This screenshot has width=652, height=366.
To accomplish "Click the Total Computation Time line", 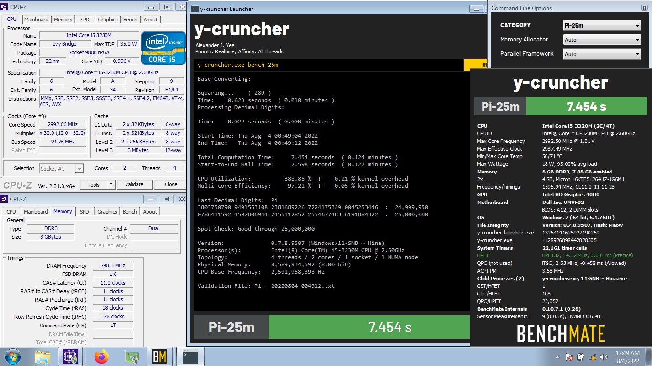I will (298, 157).
